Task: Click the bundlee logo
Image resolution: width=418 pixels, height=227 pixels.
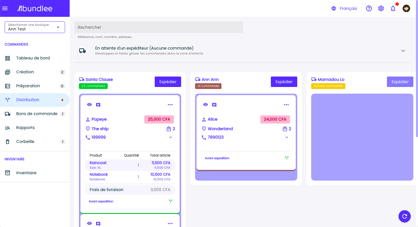Action: pyautogui.click(x=35, y=8)
